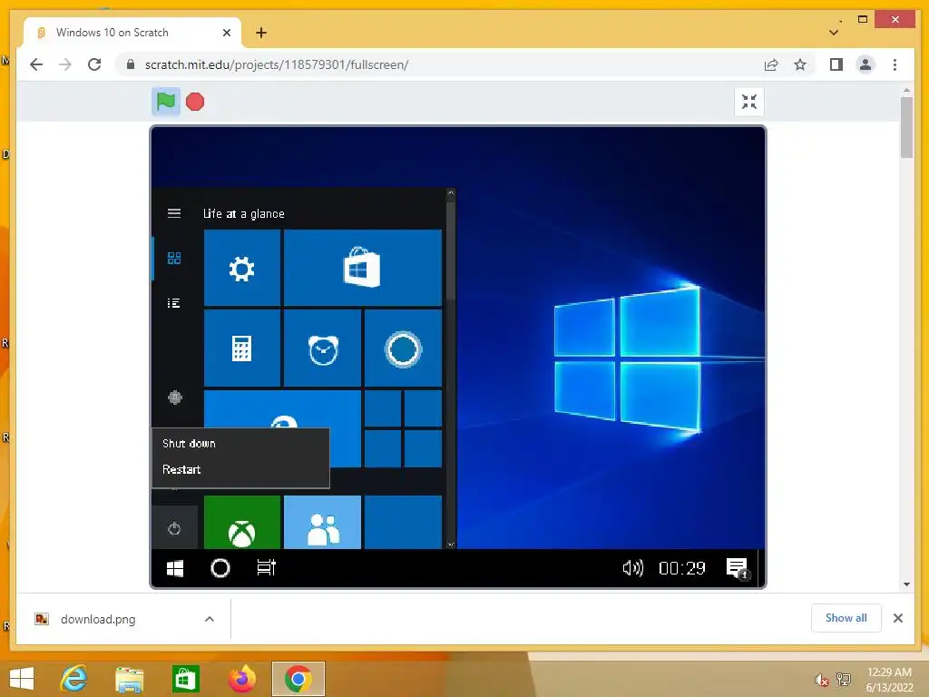
Task: Open the Microsoft Store tile
Action: (363, 268)
